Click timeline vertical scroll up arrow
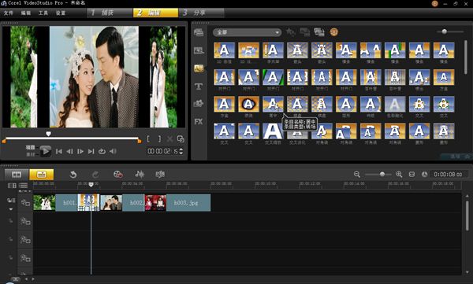Image resolution: width=473 pixels, height=284 pixels. pos(467,197)
